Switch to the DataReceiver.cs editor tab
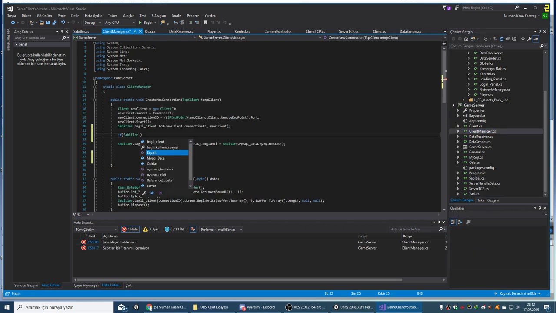 [181, 31]
